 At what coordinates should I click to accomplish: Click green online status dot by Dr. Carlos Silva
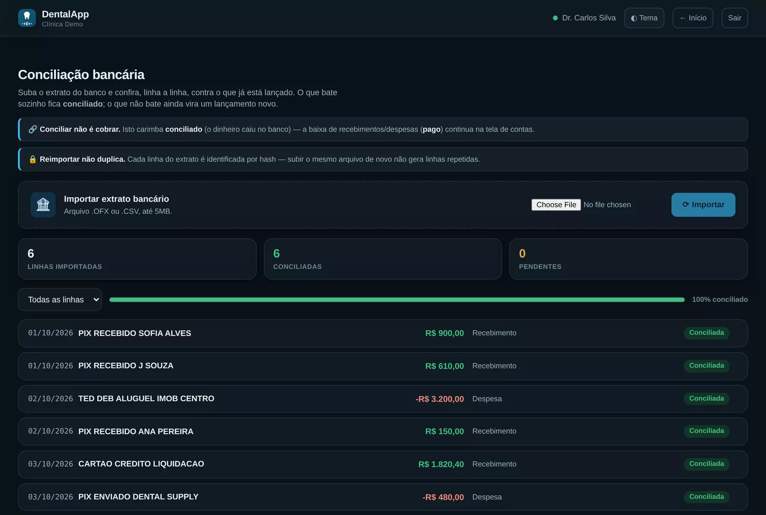pyautogui.click(x=555, y=18)
